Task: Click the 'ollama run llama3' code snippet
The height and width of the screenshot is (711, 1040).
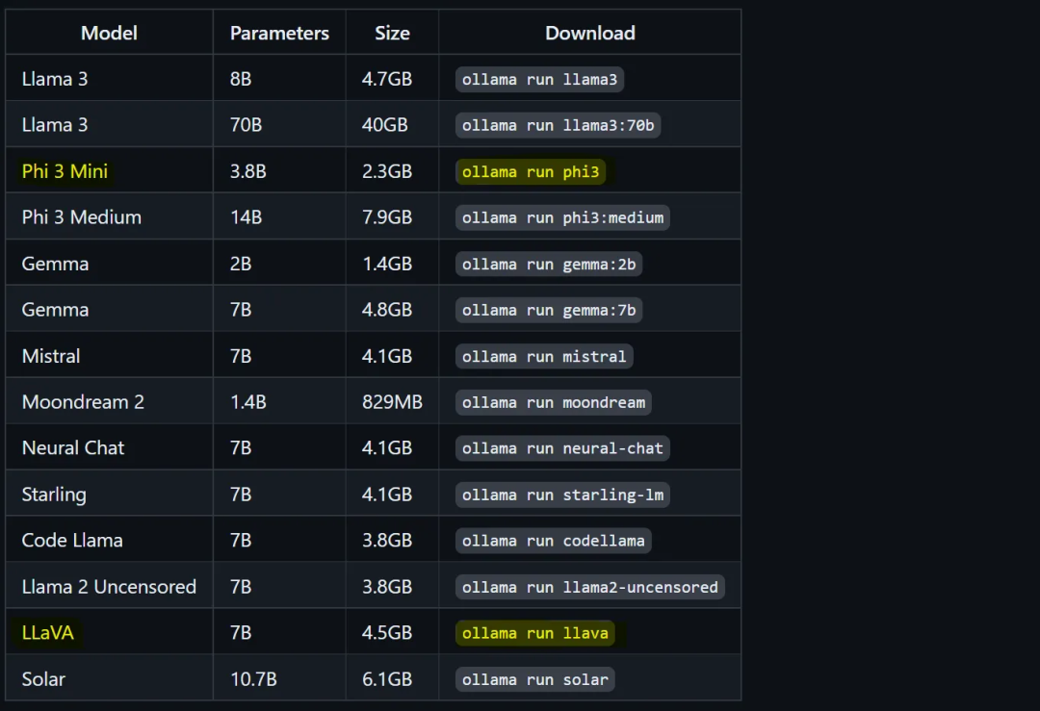Action: click(x=539, y=80)
